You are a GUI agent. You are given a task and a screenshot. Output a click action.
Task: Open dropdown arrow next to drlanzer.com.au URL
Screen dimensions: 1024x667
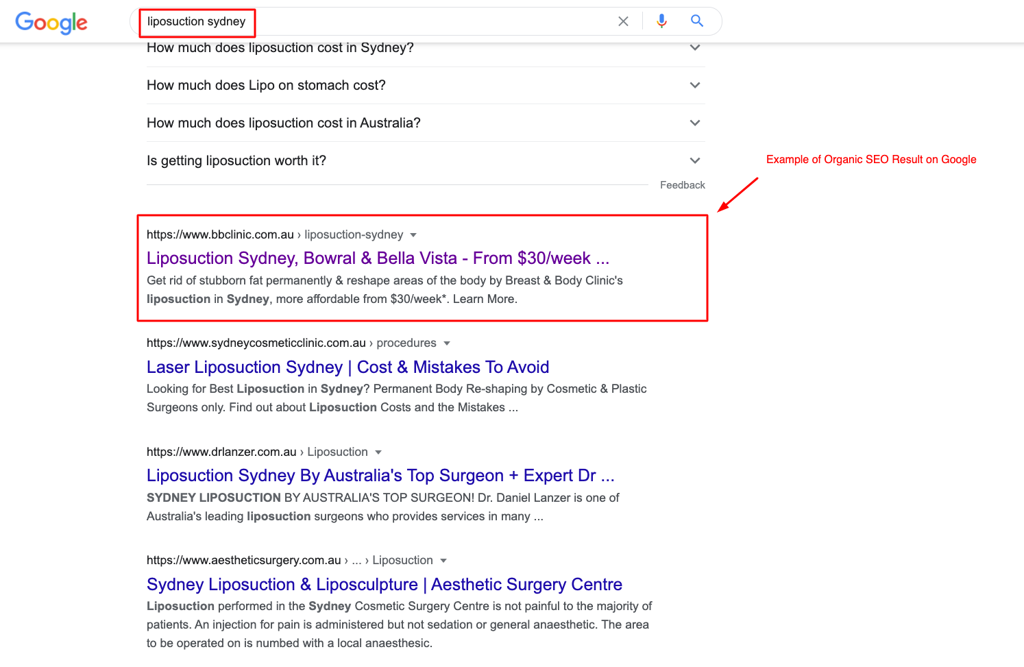coord(378,452)
